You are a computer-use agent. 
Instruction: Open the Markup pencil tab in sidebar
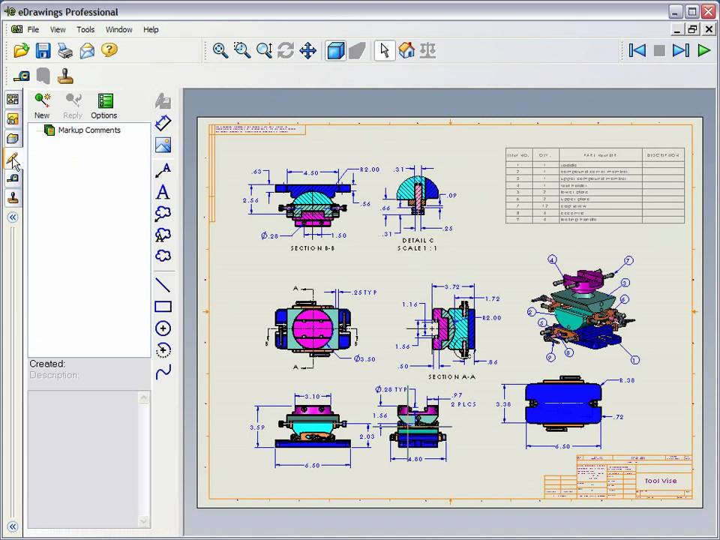(x=13, y=159)
